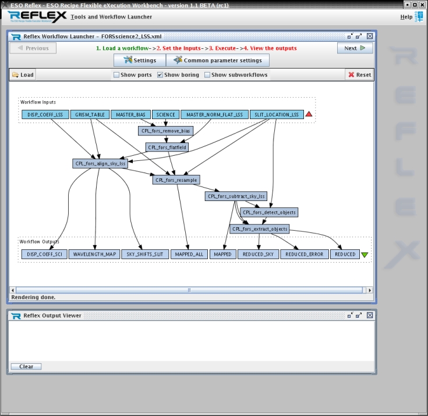Click the Load folder icon
This screenshot has width=428, height=416.
click(15, 74)
